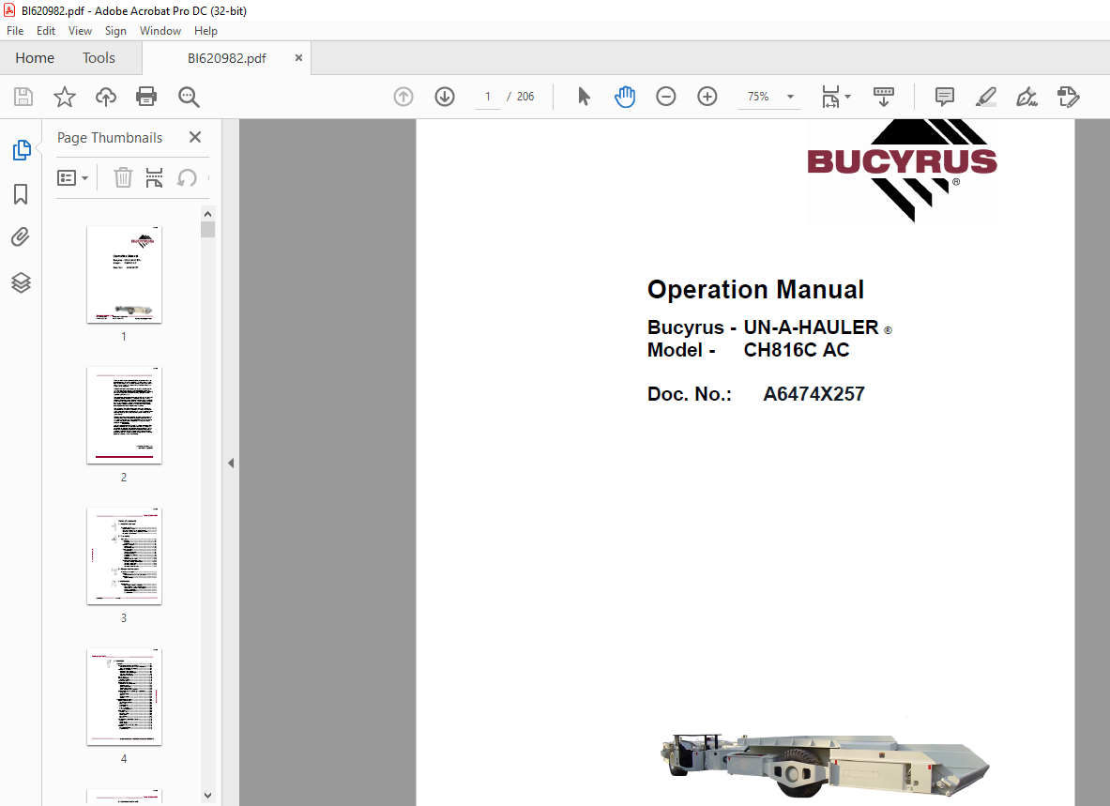Switch to the Tools tab

pos(99,58)
